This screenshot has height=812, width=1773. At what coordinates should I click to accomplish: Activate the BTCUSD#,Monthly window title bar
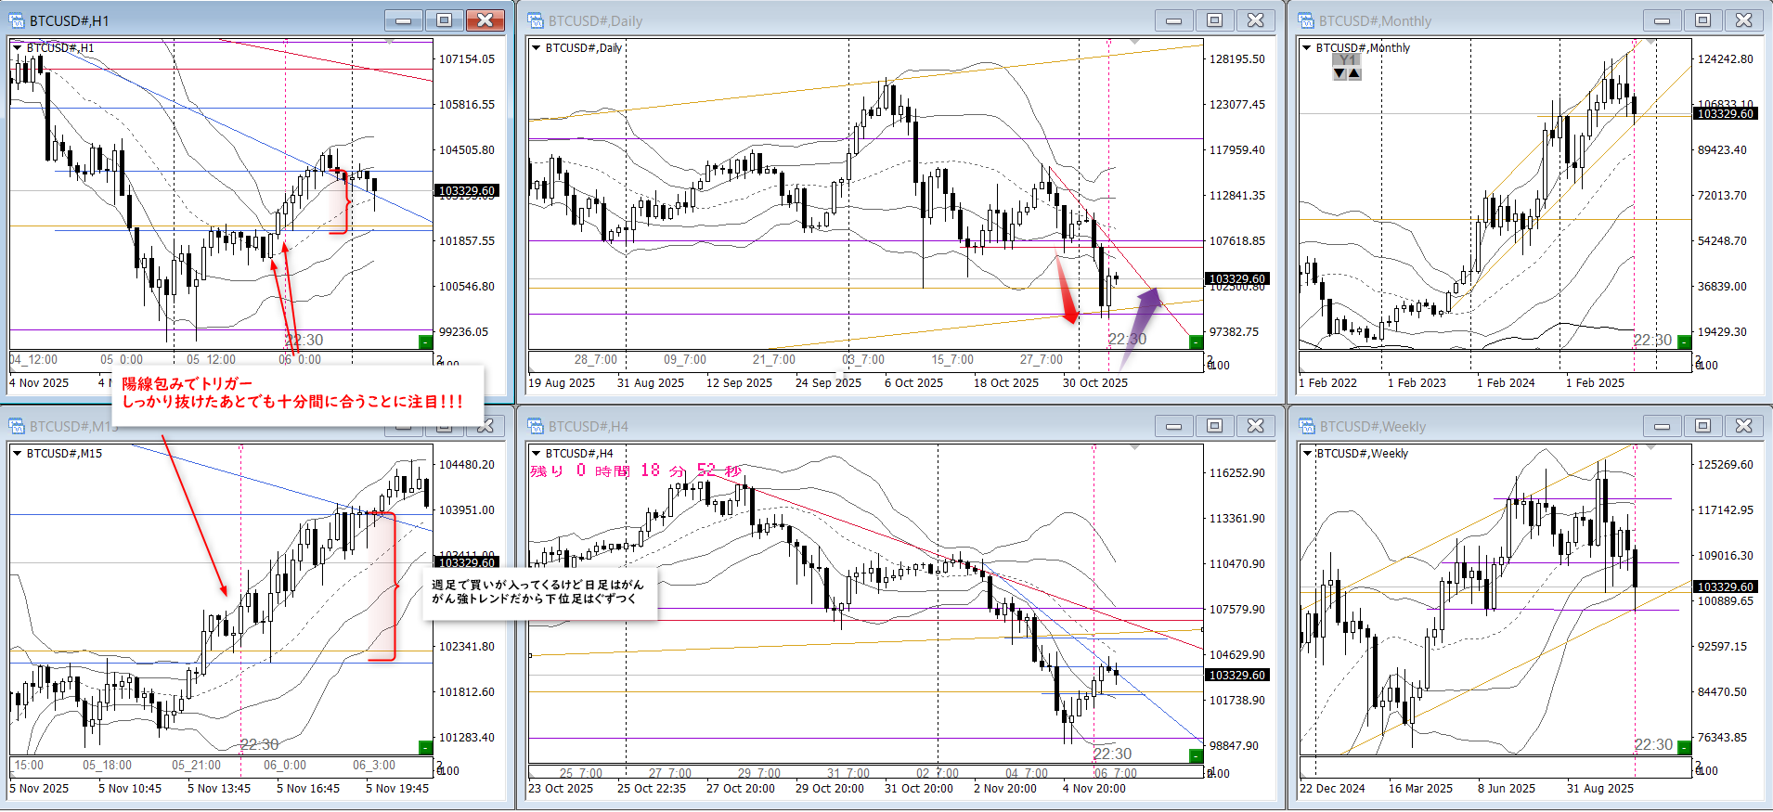pyautogui.click(x=1467, y=20)
